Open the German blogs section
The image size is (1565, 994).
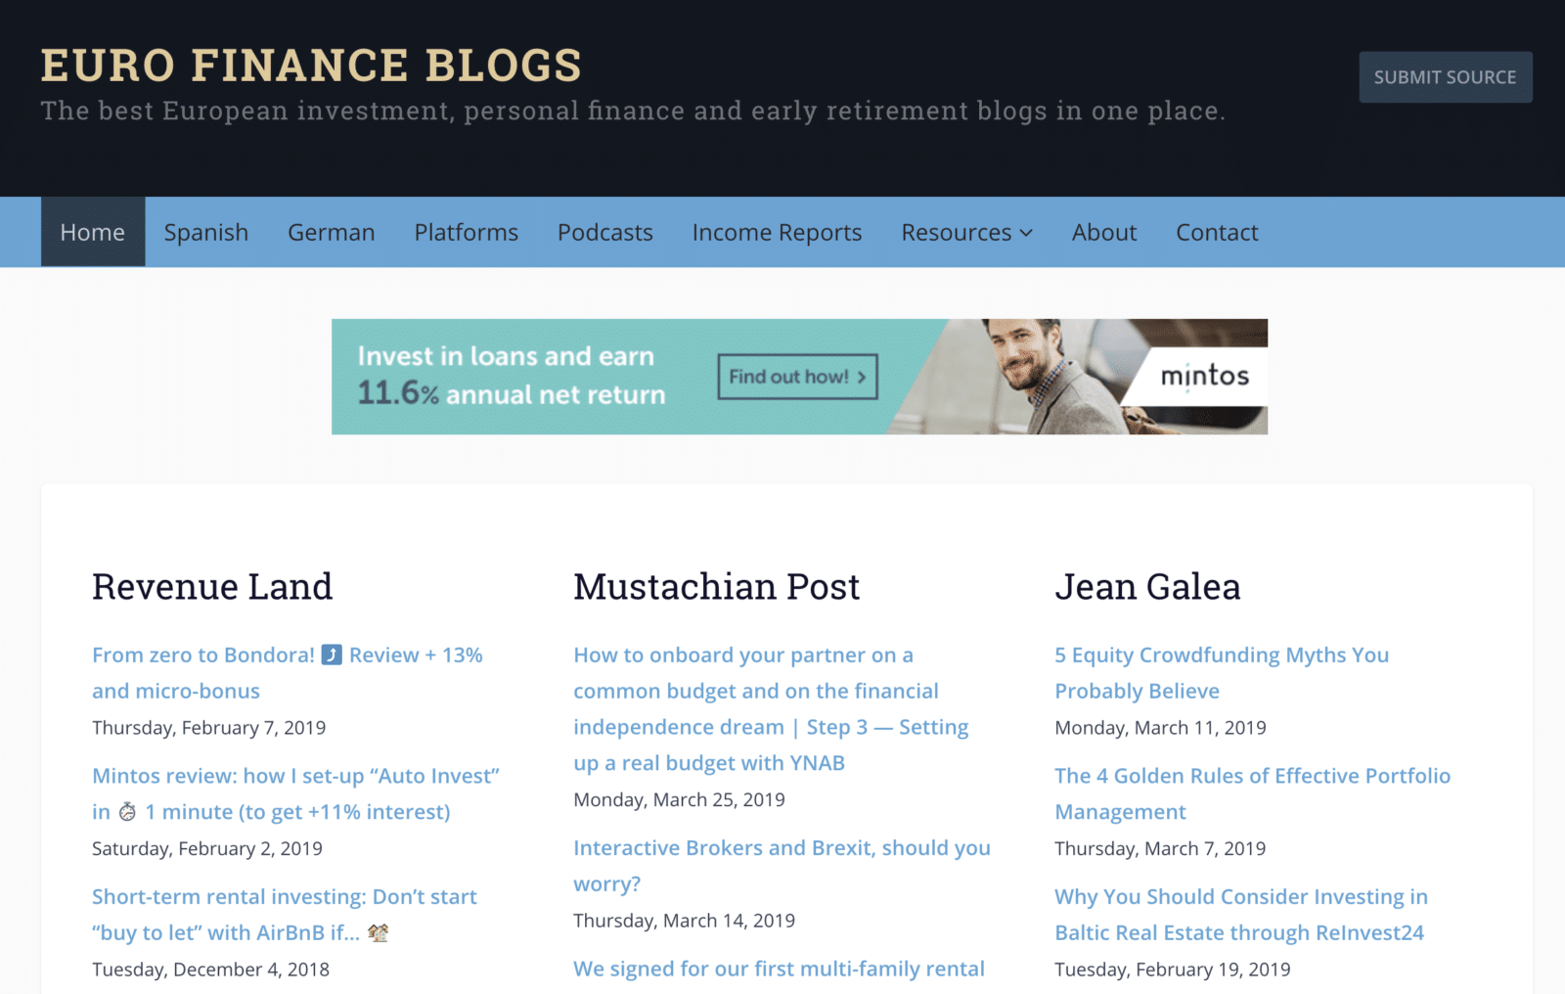coord(331,232)
